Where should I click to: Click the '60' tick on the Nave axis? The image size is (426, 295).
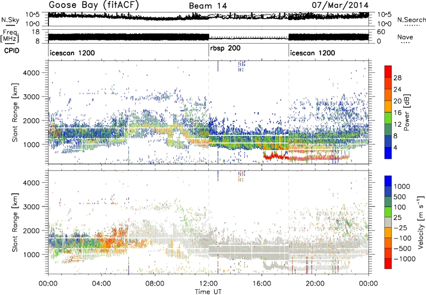pyautogui.click(x=381, y=32)
